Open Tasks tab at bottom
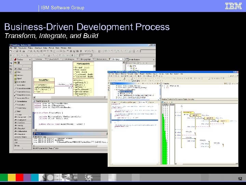This screenshot has height=185, width=246. (x=56, y=148)
